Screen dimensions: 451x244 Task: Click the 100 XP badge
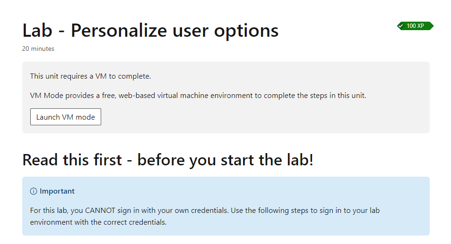click(415, 26)
